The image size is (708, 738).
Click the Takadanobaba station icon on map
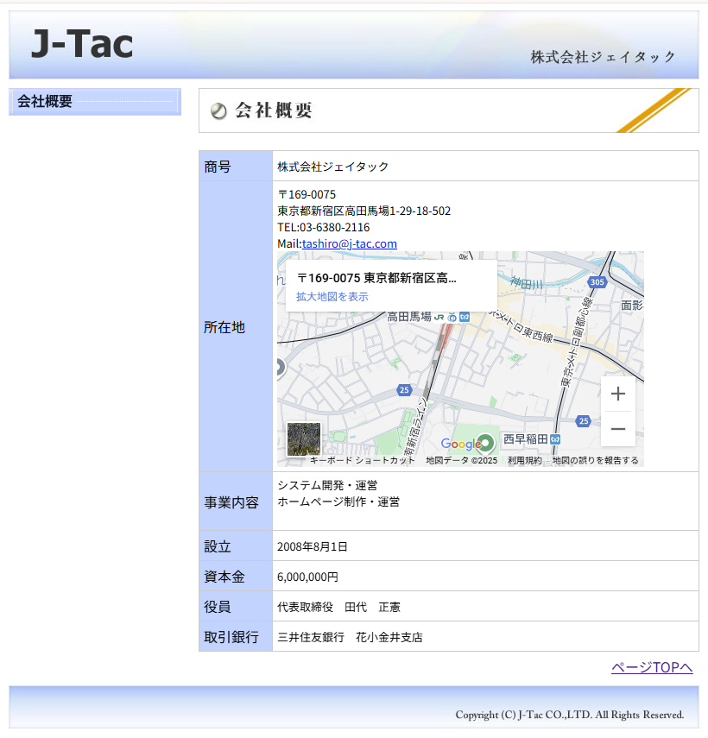(439, 317)
